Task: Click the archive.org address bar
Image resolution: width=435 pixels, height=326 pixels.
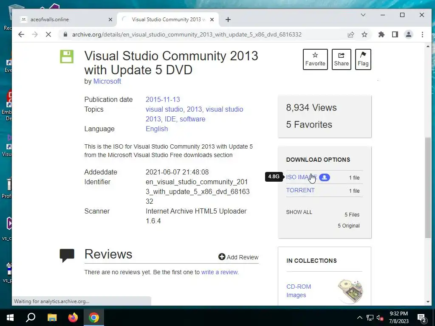Action: click(x=186, y=34)
